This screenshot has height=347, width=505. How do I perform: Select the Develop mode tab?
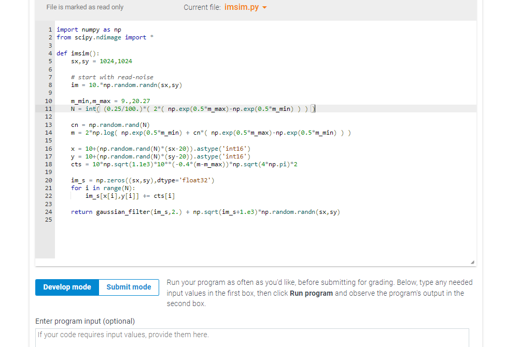coord(67,287)
